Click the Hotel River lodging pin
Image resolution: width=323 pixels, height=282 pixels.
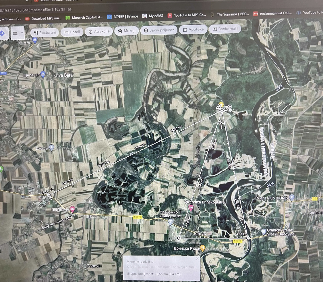click(72, 209)
